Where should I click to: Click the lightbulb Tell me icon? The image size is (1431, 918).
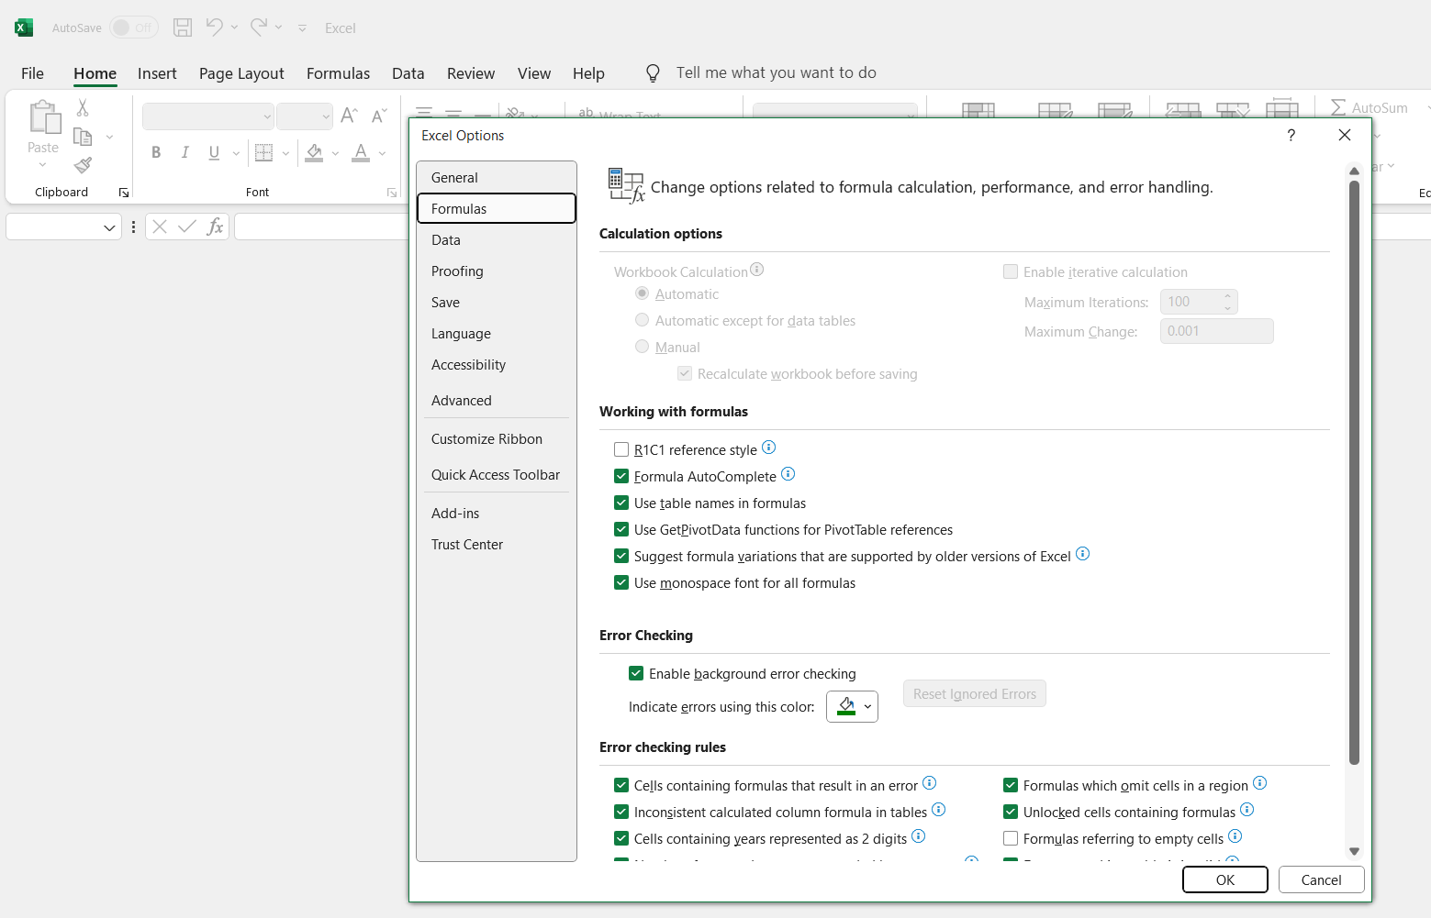click(653, 73)
